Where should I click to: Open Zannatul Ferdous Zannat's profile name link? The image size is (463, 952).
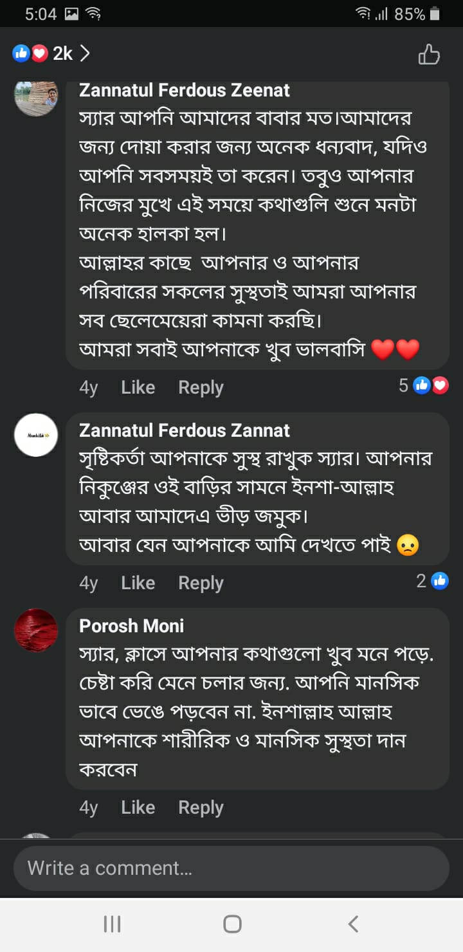185,430
